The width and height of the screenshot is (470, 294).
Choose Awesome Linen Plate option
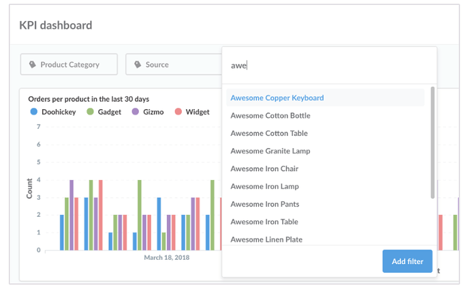266,239
